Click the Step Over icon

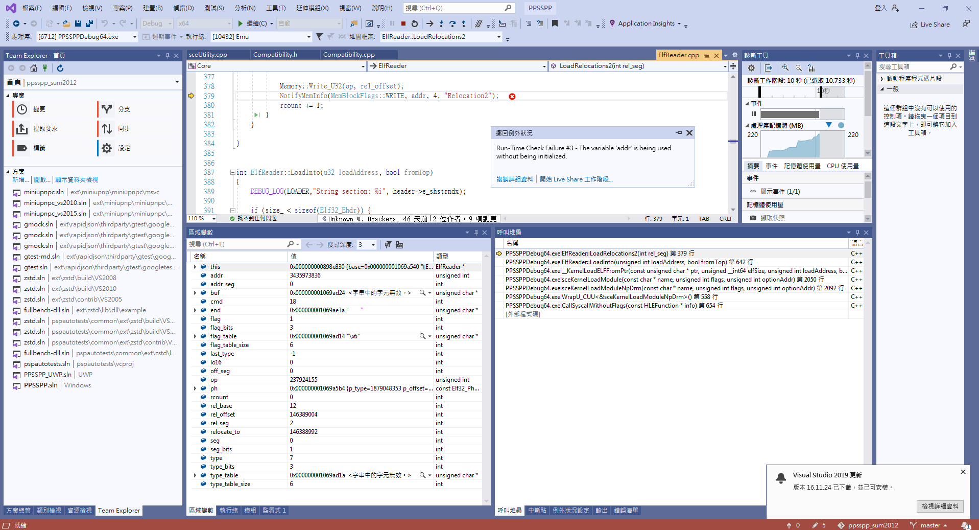pyautogui.click(x=452, y=24)
